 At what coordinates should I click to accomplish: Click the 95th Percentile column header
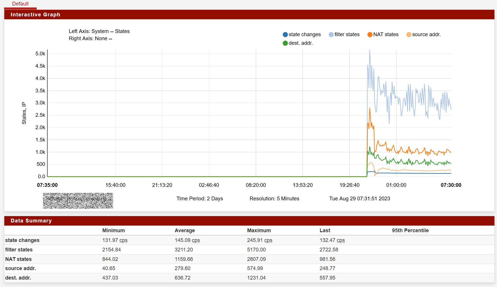(410, 230)
